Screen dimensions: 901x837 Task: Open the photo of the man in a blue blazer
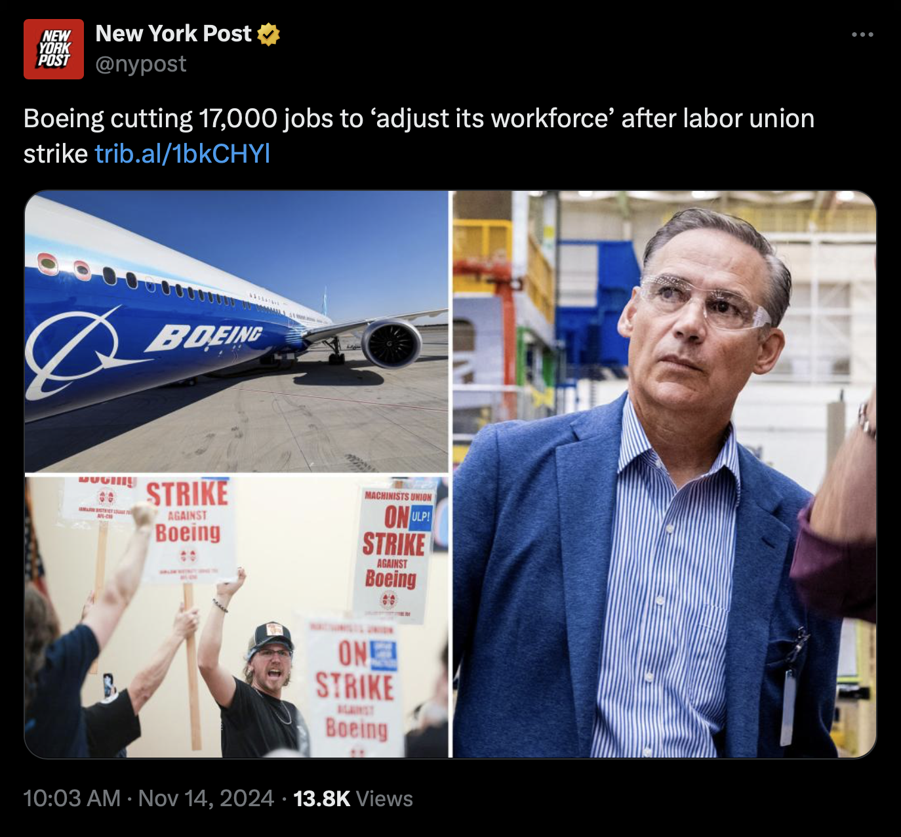[x=664, y=474]
